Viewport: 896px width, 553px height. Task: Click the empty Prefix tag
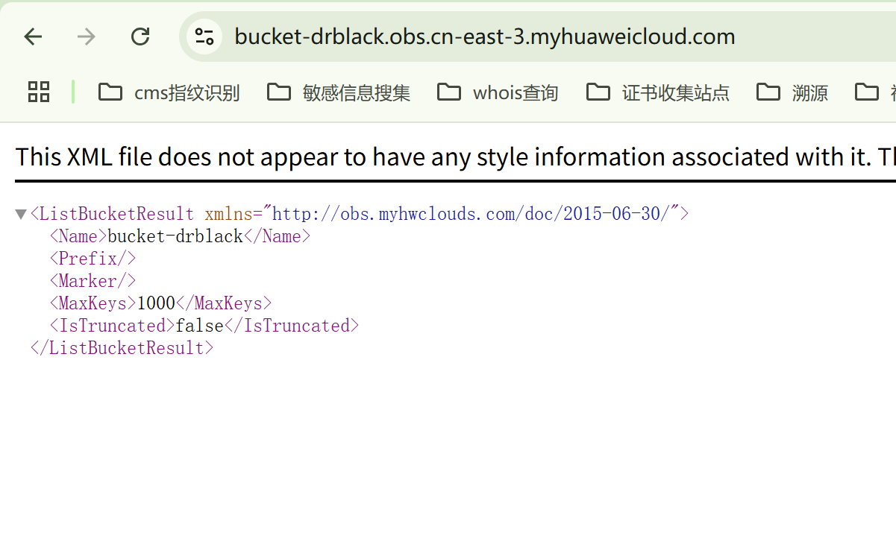click(93, 259)
